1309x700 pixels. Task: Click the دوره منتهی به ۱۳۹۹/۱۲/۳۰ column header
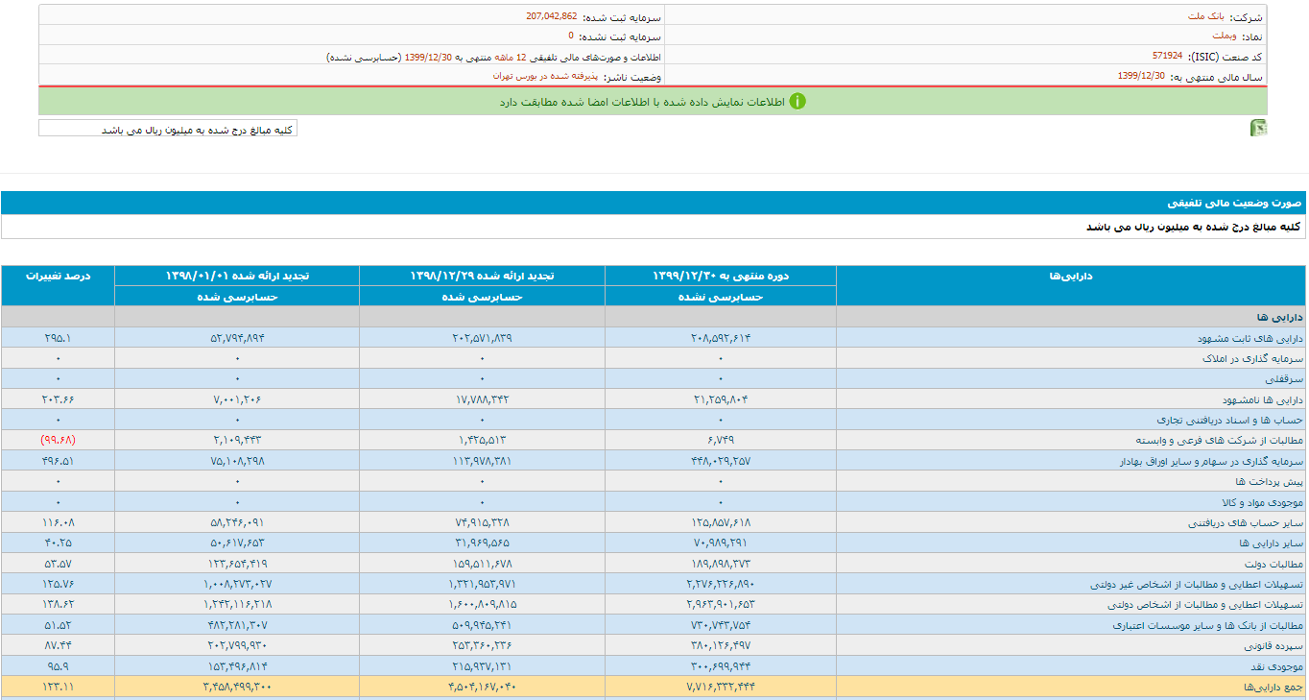pos(720,276)
